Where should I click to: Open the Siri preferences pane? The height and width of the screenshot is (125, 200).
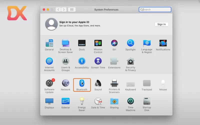click(x=114, y=43)
